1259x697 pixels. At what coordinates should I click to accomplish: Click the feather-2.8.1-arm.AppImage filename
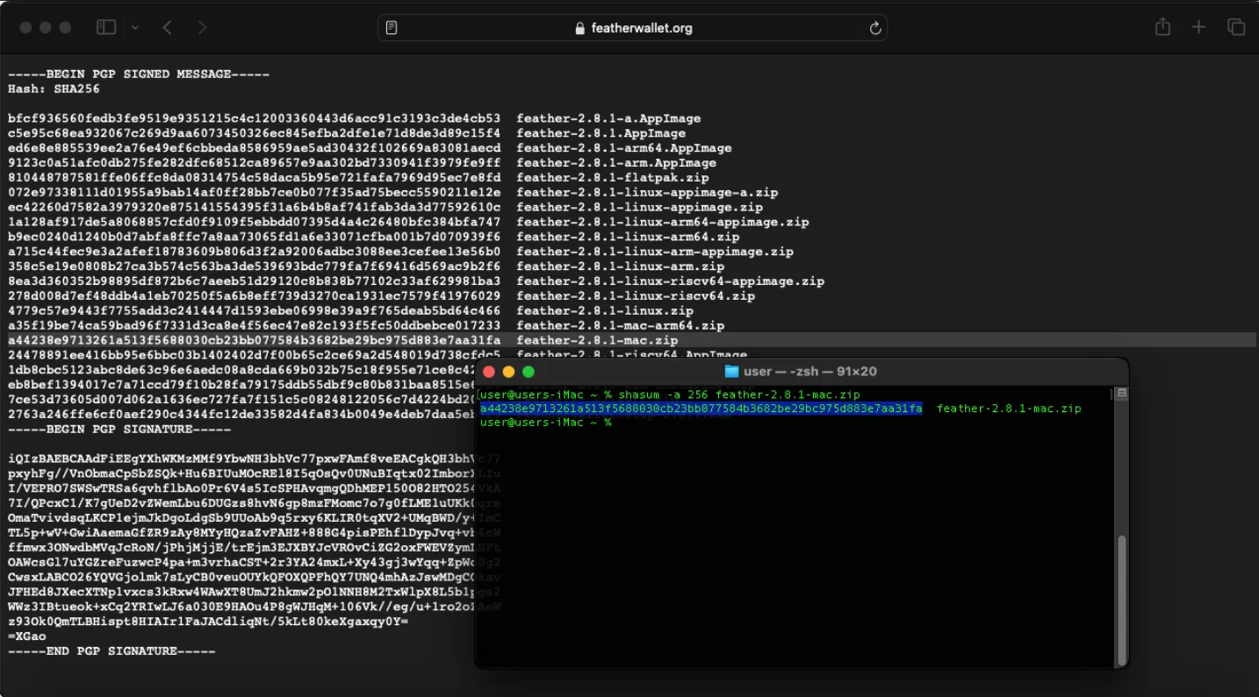616,163
